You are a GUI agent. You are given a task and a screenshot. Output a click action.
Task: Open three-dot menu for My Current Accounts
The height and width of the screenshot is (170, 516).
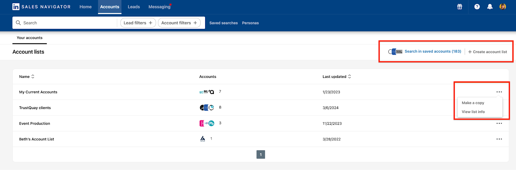click(499, 92)
